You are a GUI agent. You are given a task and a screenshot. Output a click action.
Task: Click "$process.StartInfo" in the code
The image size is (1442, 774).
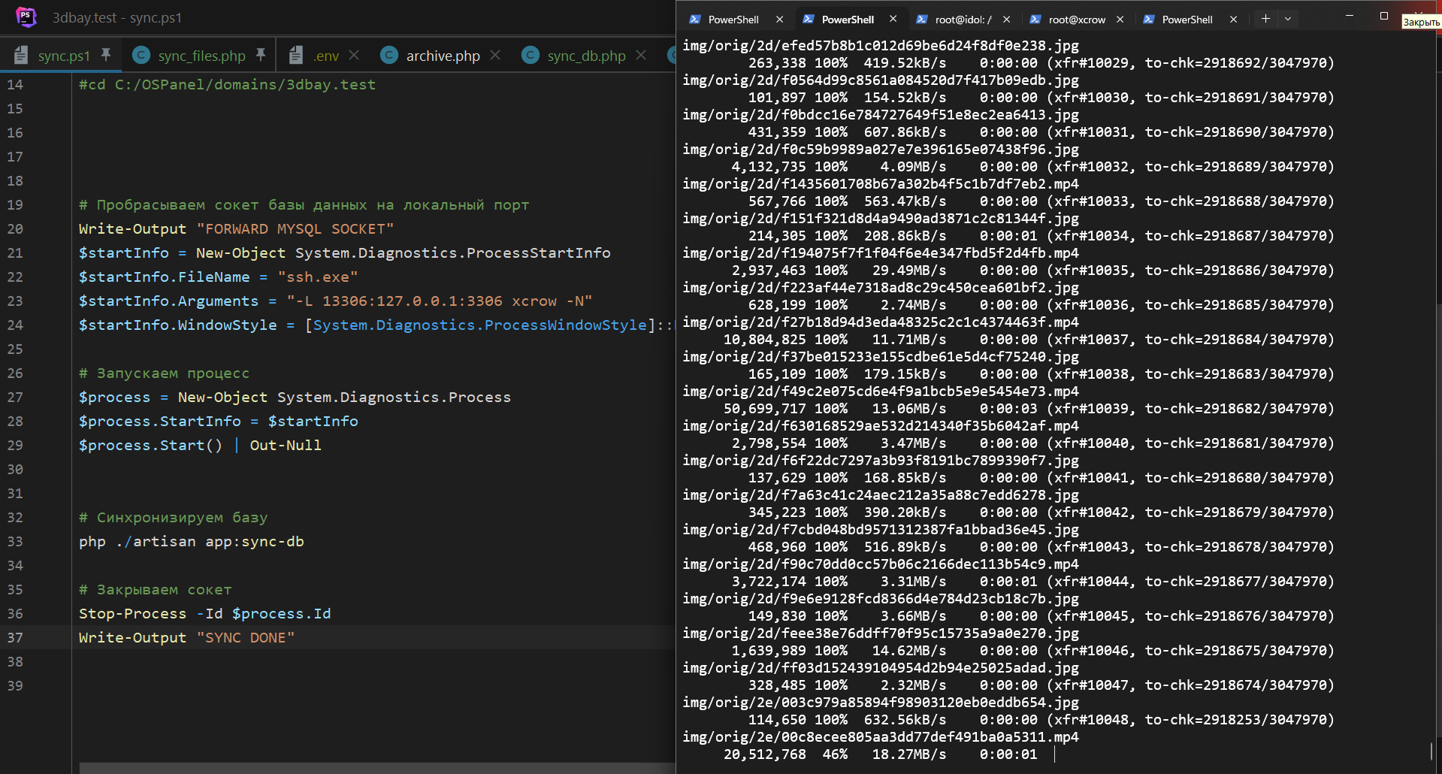160,421
